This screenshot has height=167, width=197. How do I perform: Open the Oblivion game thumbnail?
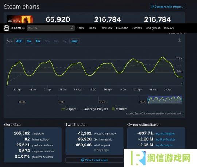pyautogui.click(x=20, y=19)
